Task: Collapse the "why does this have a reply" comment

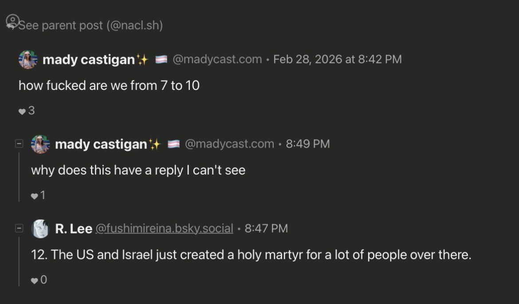Action: (19, 144)
